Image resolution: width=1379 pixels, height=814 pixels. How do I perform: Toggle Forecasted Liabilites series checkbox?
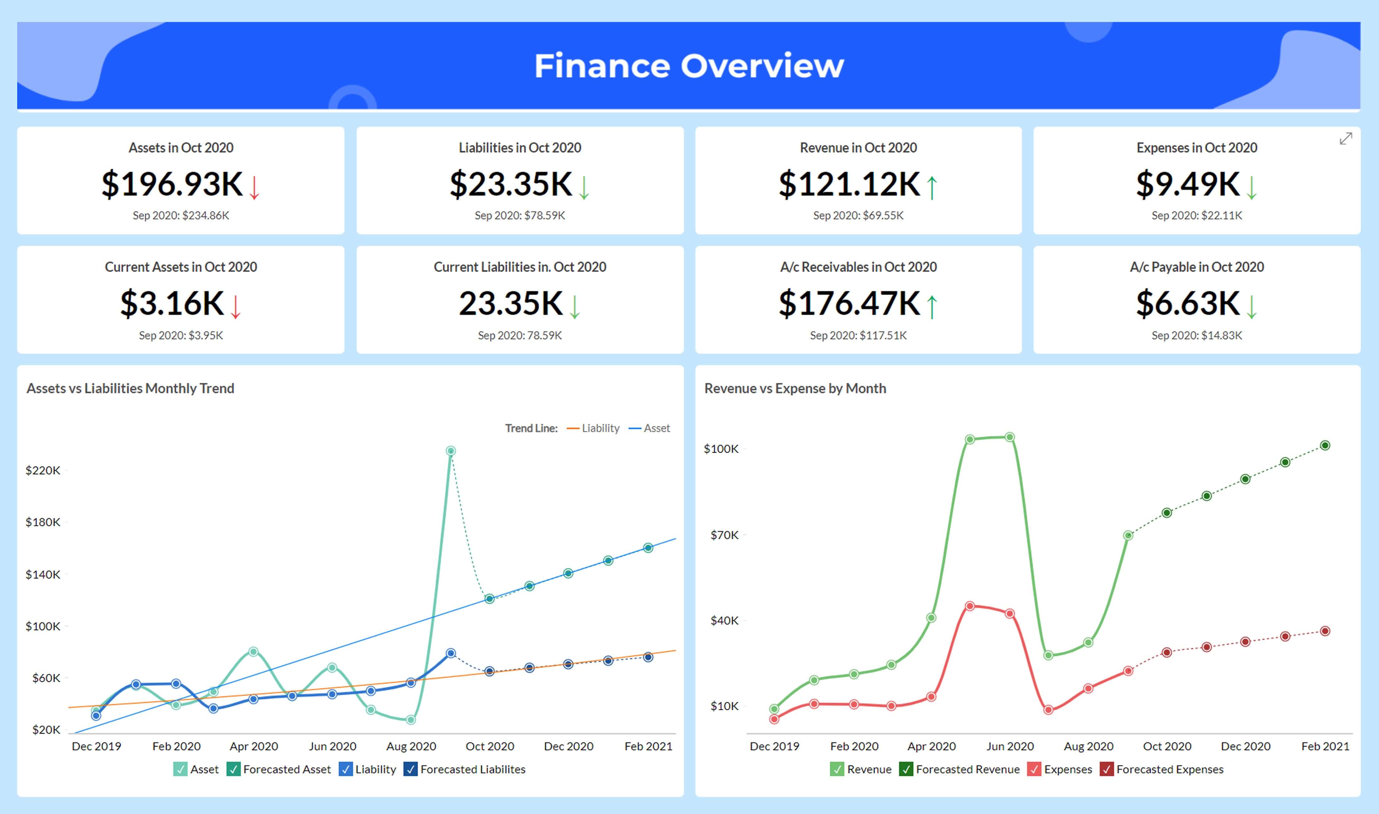[411, 769]
